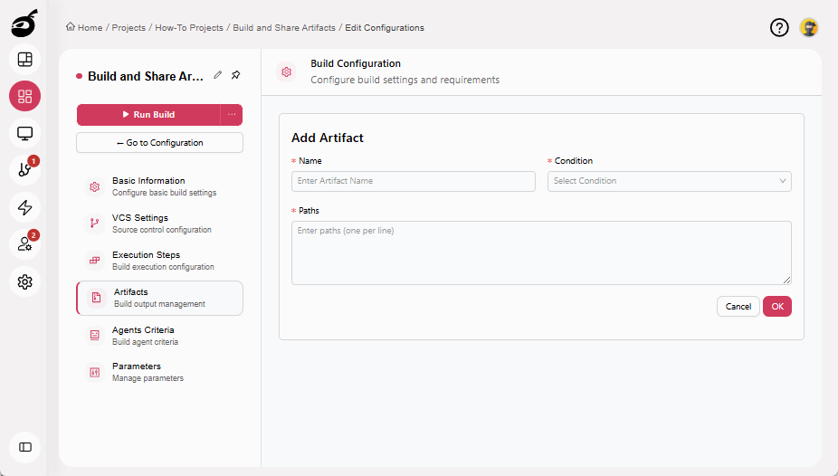Click the pencil edit name icon
This screenshot has height=476, width=838.
point(217,75)
